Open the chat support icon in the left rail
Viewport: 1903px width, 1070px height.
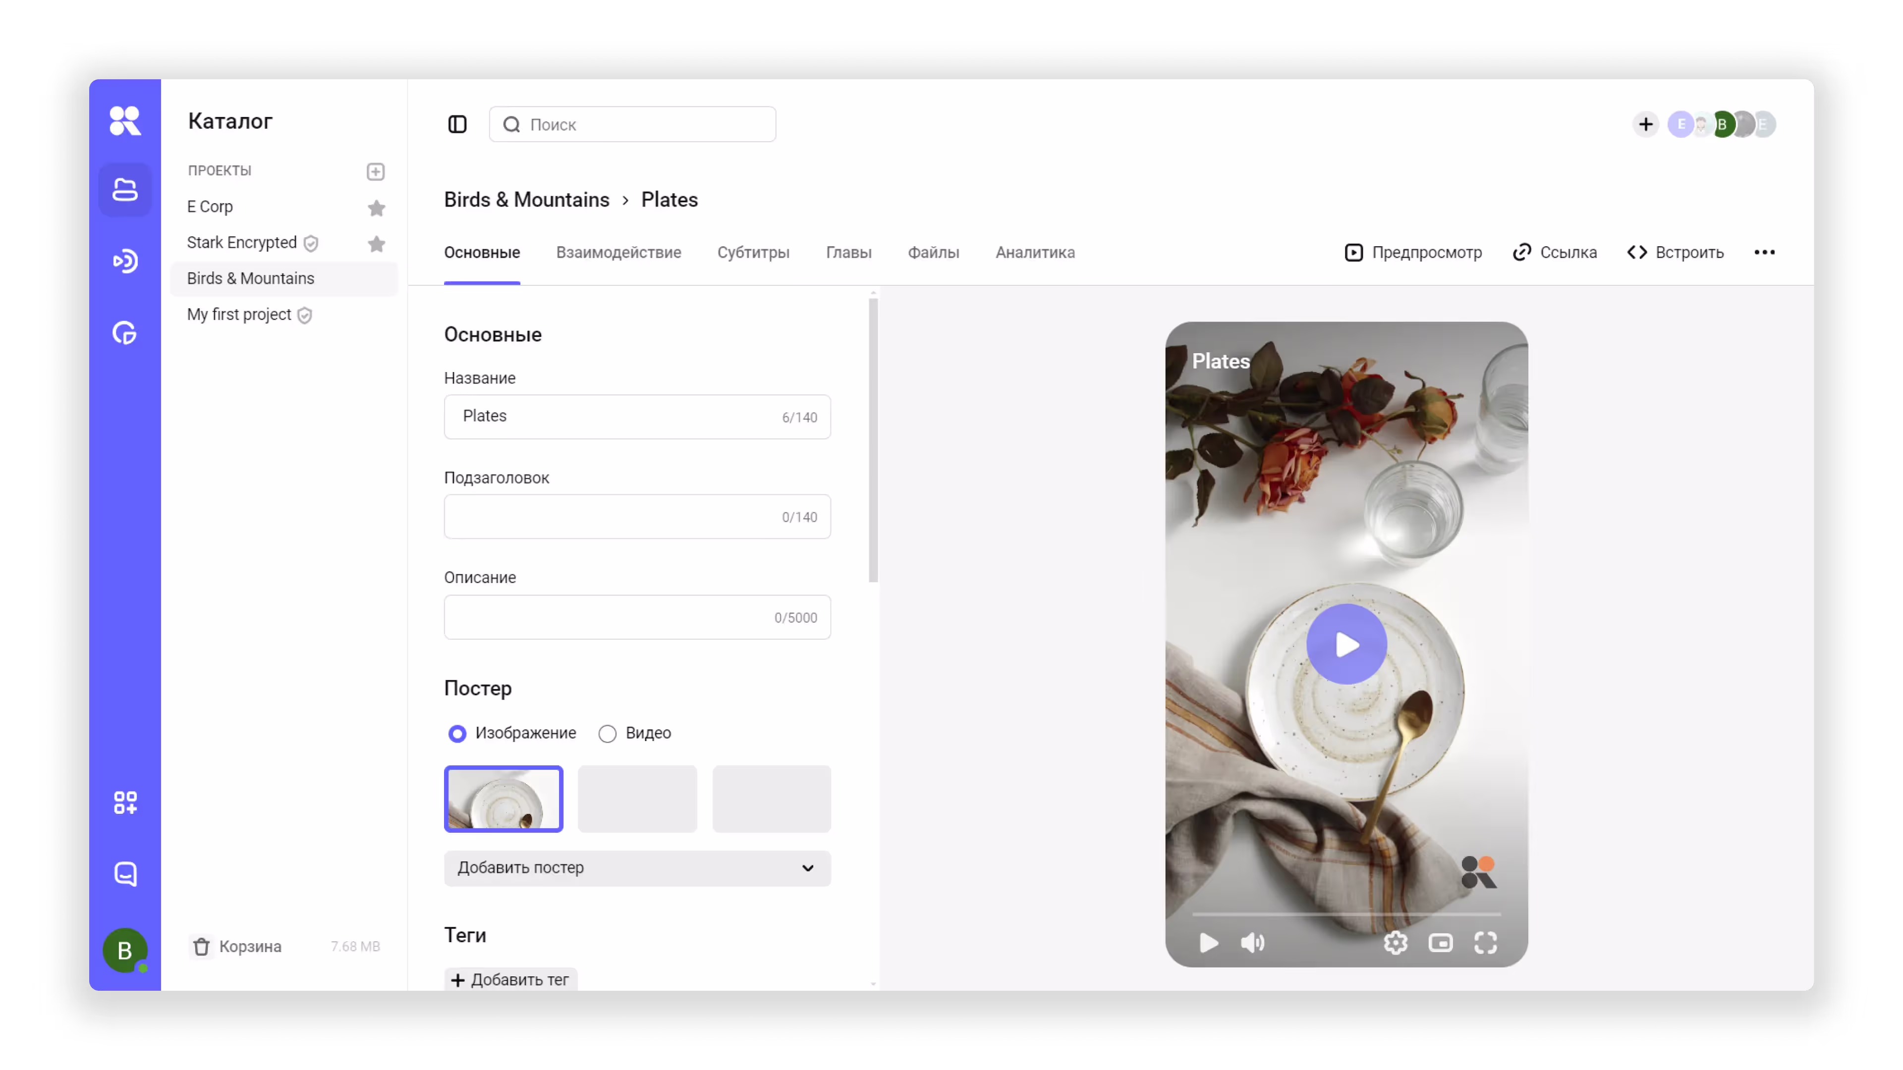tap(125, 873)
